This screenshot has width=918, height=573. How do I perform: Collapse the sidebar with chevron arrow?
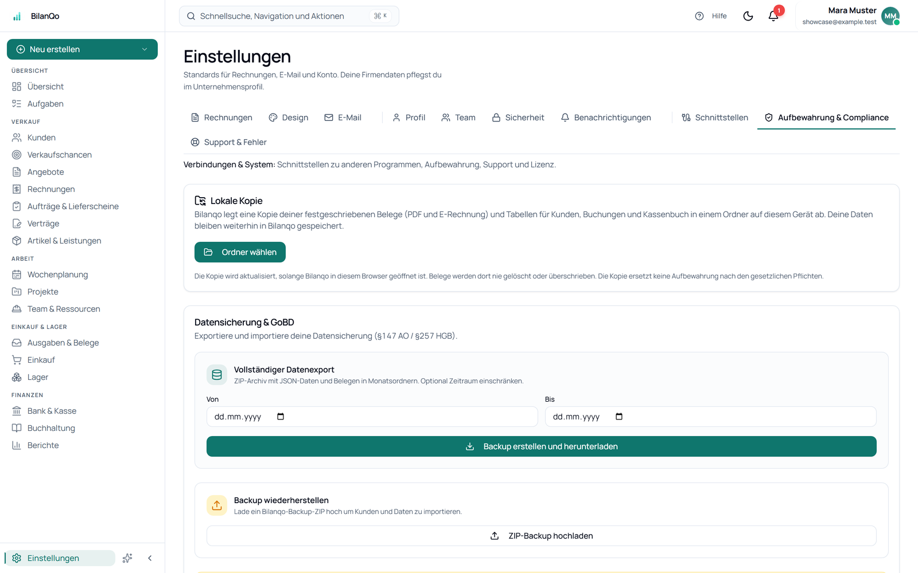click(x=150, y=558)
